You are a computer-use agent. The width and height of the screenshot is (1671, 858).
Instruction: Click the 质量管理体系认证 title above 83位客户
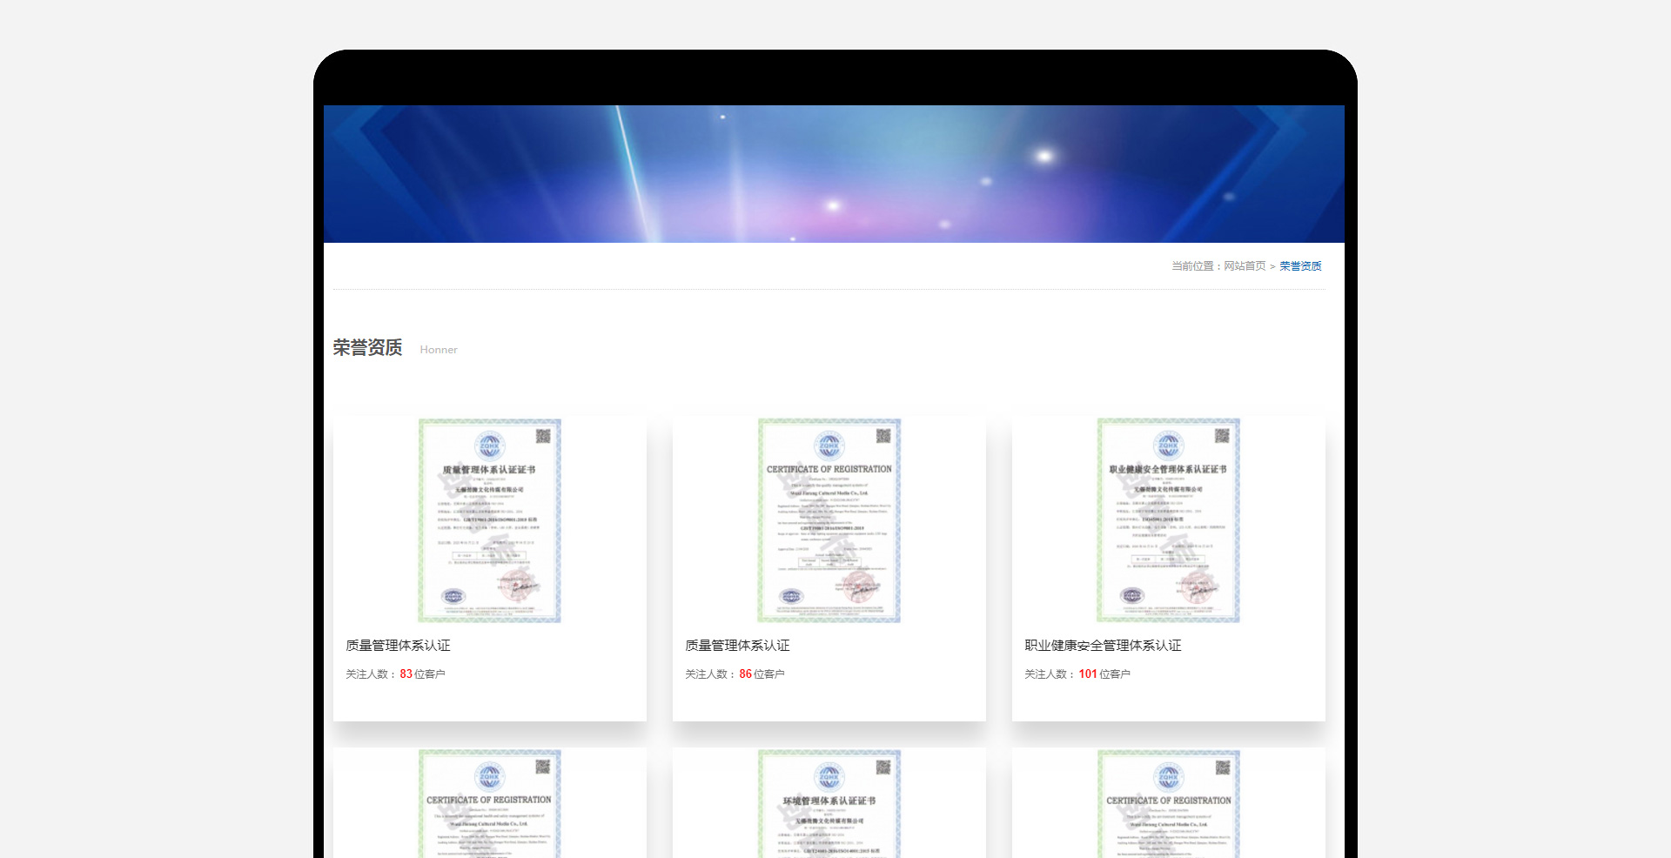click(x=398, y=646)
